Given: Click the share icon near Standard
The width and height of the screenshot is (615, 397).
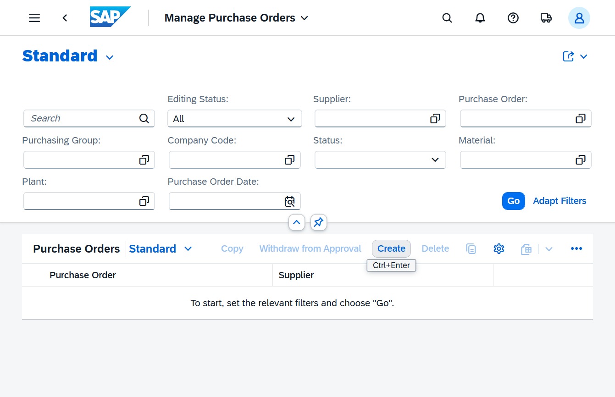Looking at the screenshot, I should point(568,56).
